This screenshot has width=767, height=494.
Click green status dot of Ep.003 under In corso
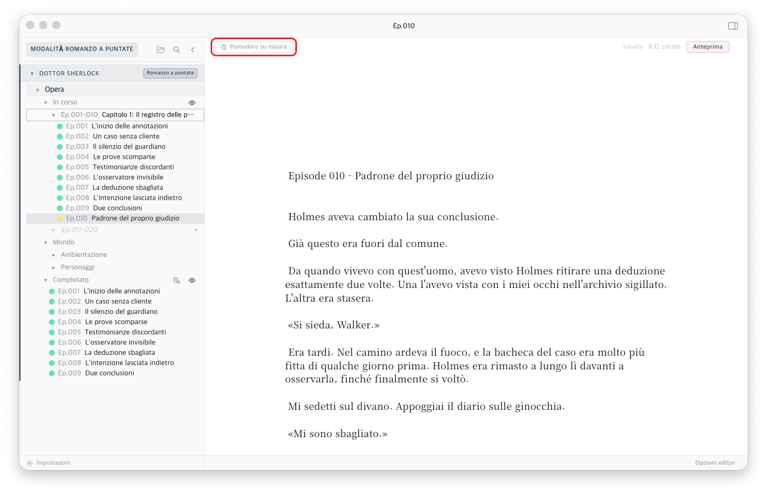click(x=60, y=147)
